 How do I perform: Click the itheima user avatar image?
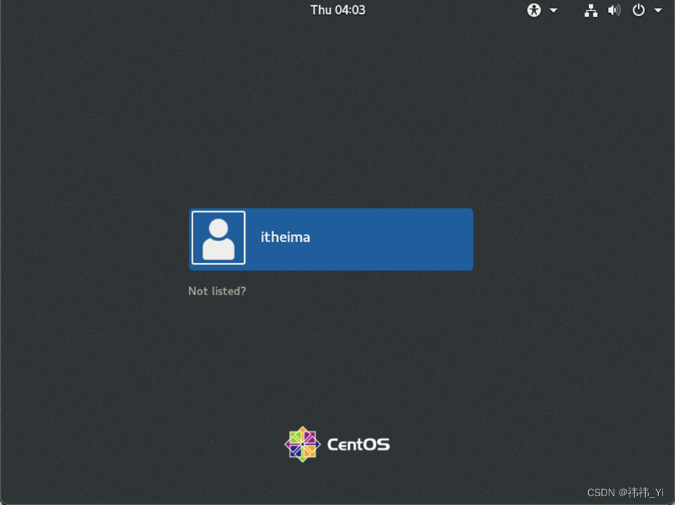(218, 238)
